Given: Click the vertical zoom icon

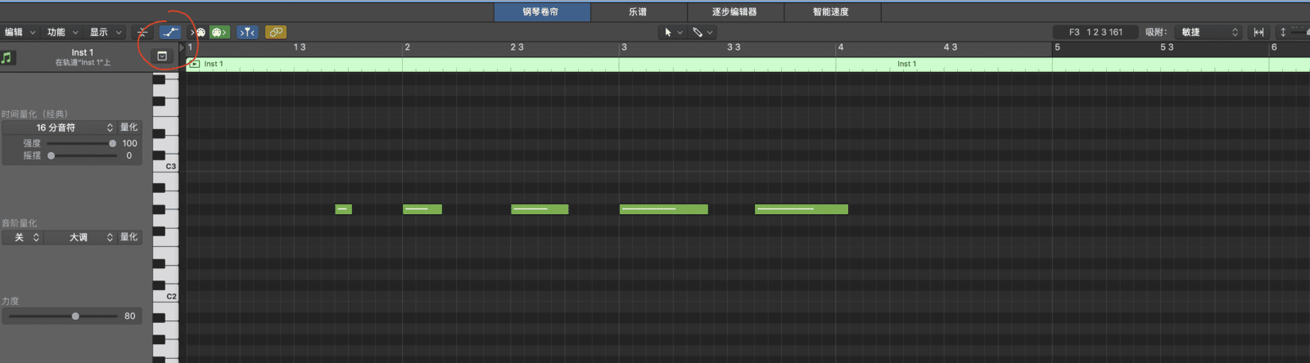Looking at the screenshot, I should tap(1283, 32).
